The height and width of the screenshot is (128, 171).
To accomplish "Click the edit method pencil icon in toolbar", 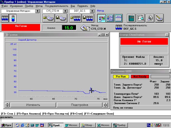I will (x=159, y=18).
